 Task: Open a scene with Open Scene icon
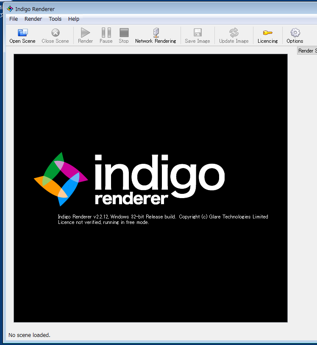click(x=22, y=33)
